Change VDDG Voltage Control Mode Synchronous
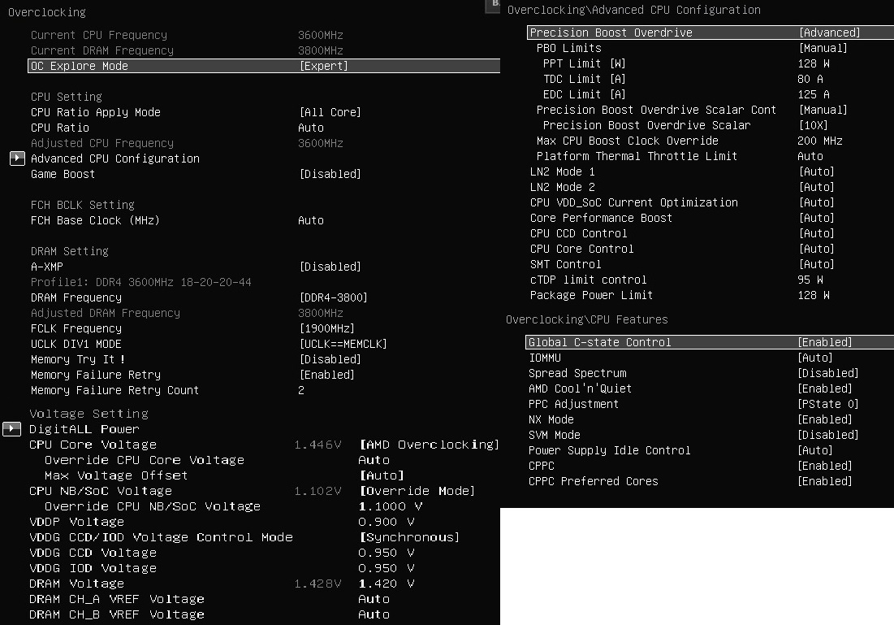Screen dimensions: 894x625 point(409,537)
